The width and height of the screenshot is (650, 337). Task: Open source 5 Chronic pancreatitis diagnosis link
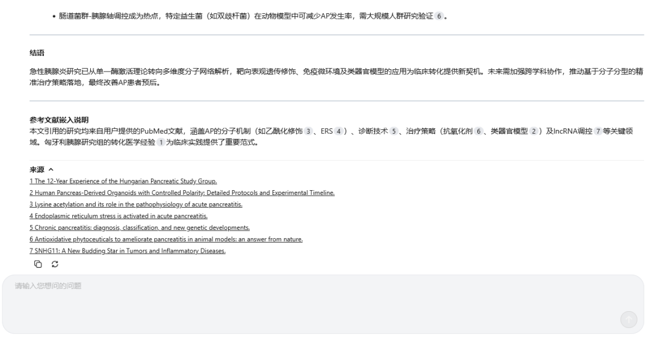(x=140, y=227)
